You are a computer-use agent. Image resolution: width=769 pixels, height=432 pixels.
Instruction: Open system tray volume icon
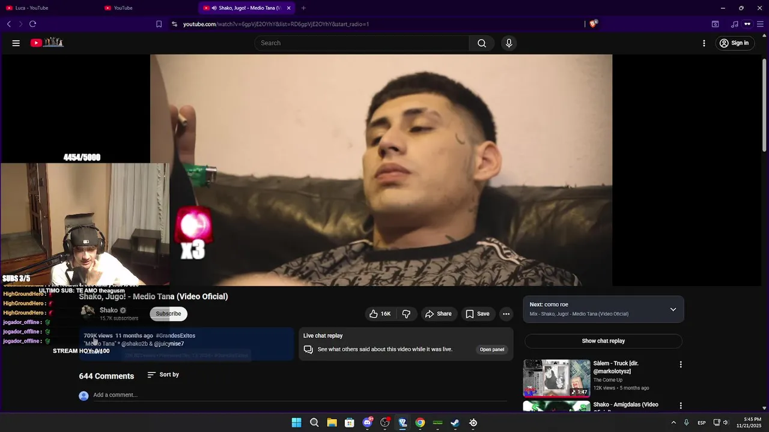pyautogui.click(x=726, y=423)
